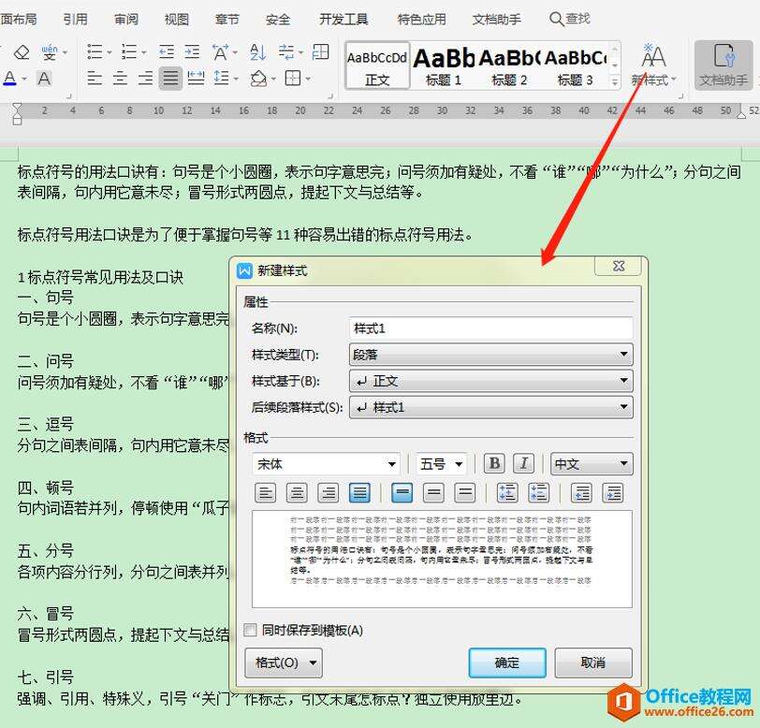
Task: Open the 格式(O) dropdown button
Action: point(284,662)
